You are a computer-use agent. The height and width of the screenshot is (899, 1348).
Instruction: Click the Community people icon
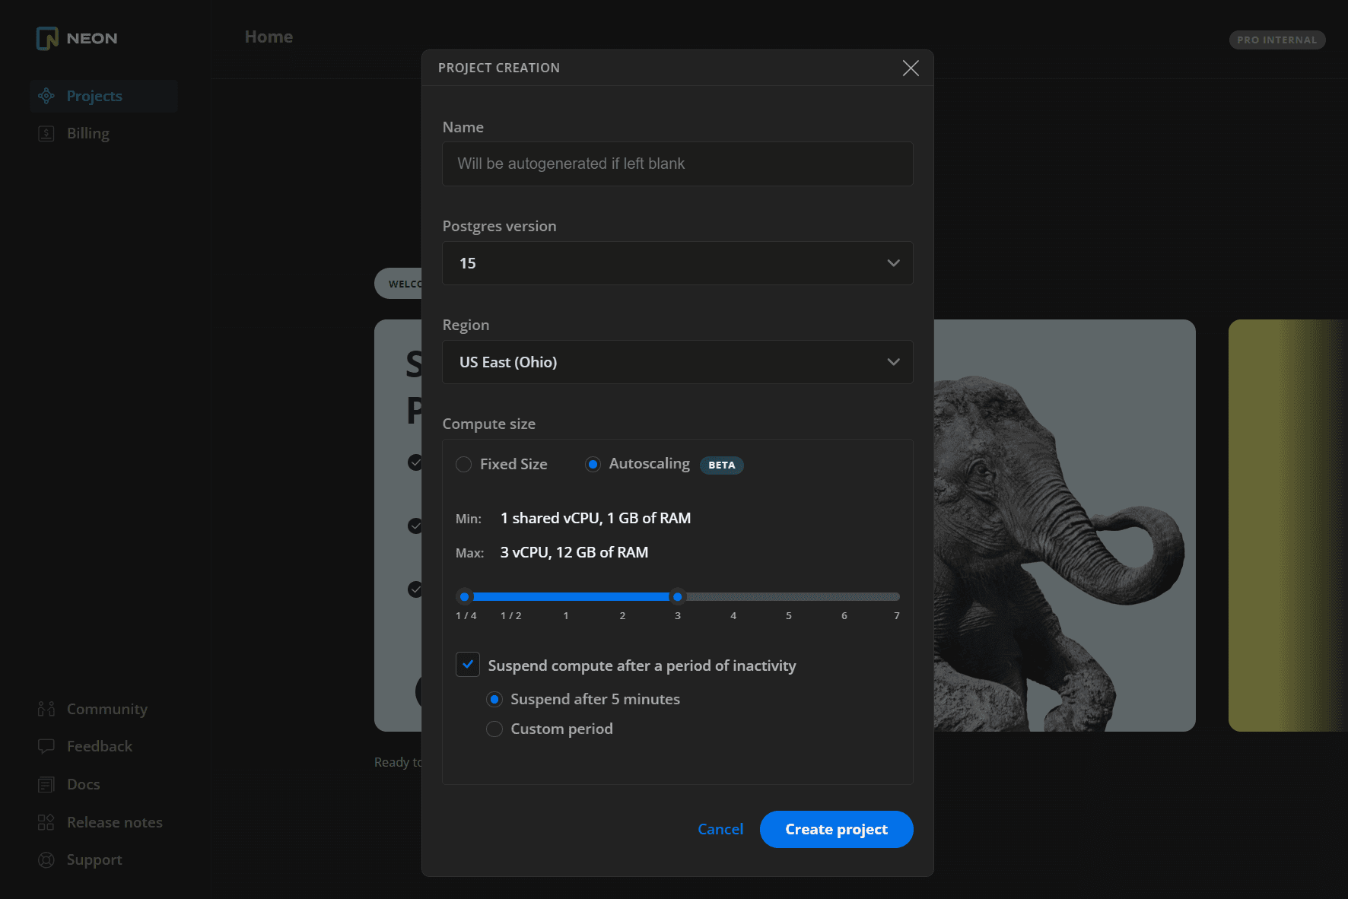click(46, 709)
